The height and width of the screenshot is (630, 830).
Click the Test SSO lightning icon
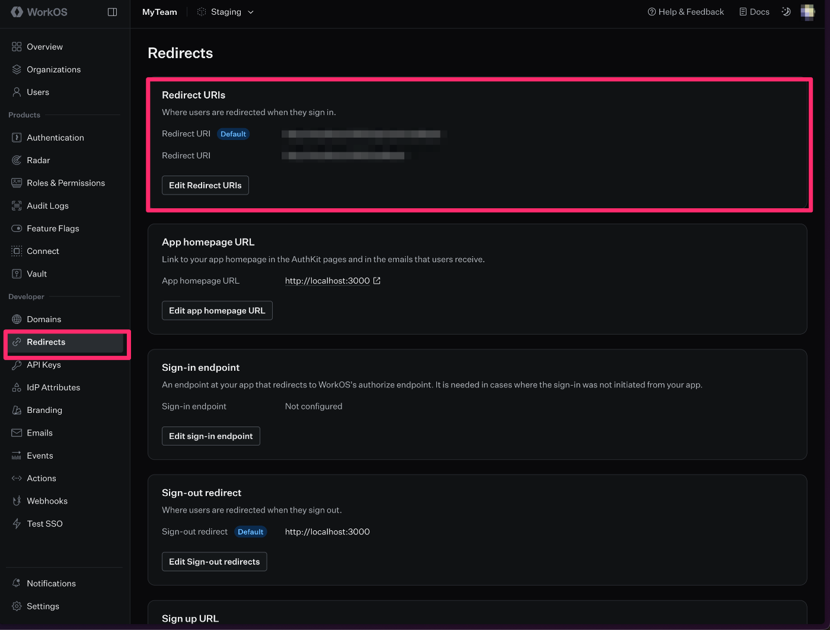pos(17,523)
